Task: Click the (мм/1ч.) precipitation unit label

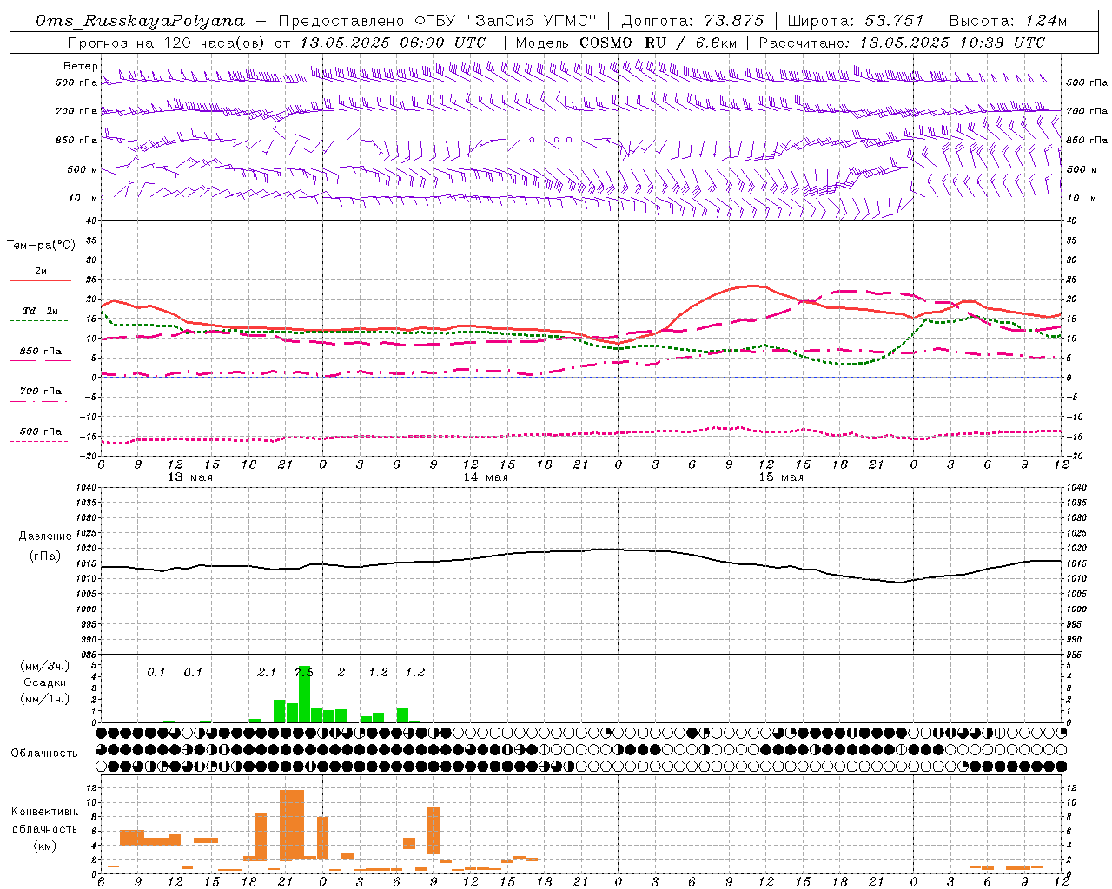Action: [x=45, y=698]
